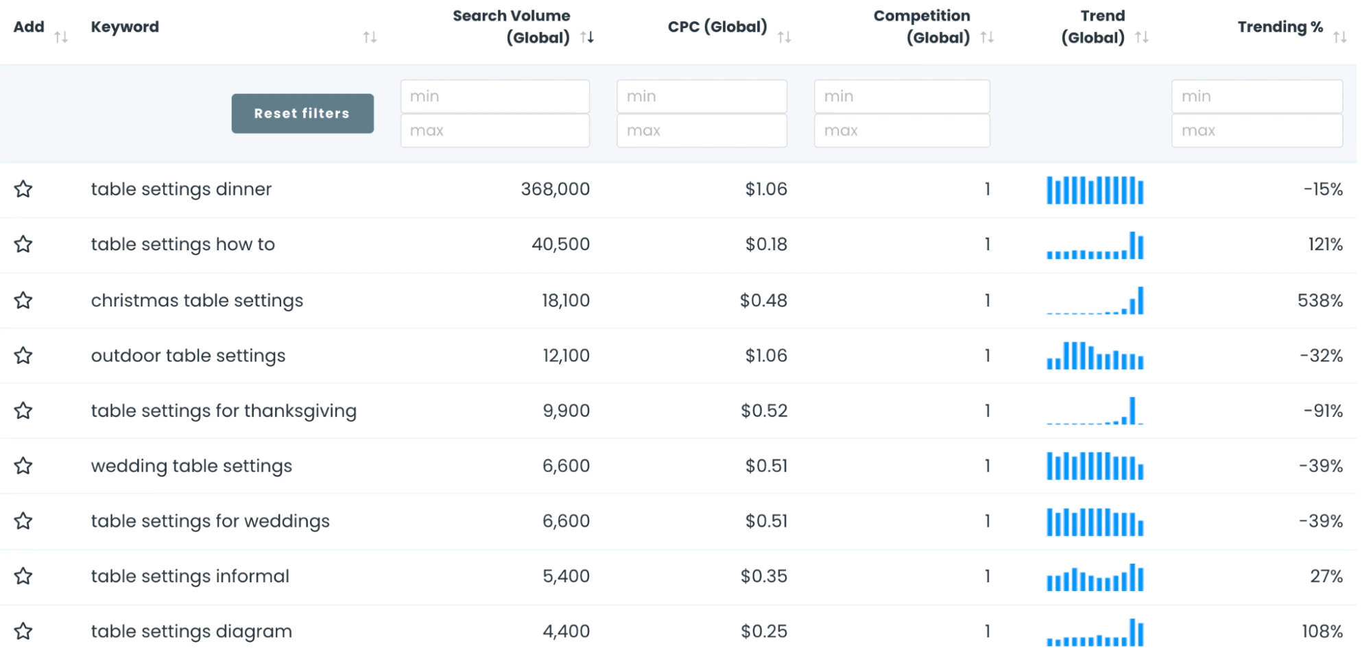1371x659 pixels.
Task: Select keyword 'wedding table settings'
Action: pos(191,466)
